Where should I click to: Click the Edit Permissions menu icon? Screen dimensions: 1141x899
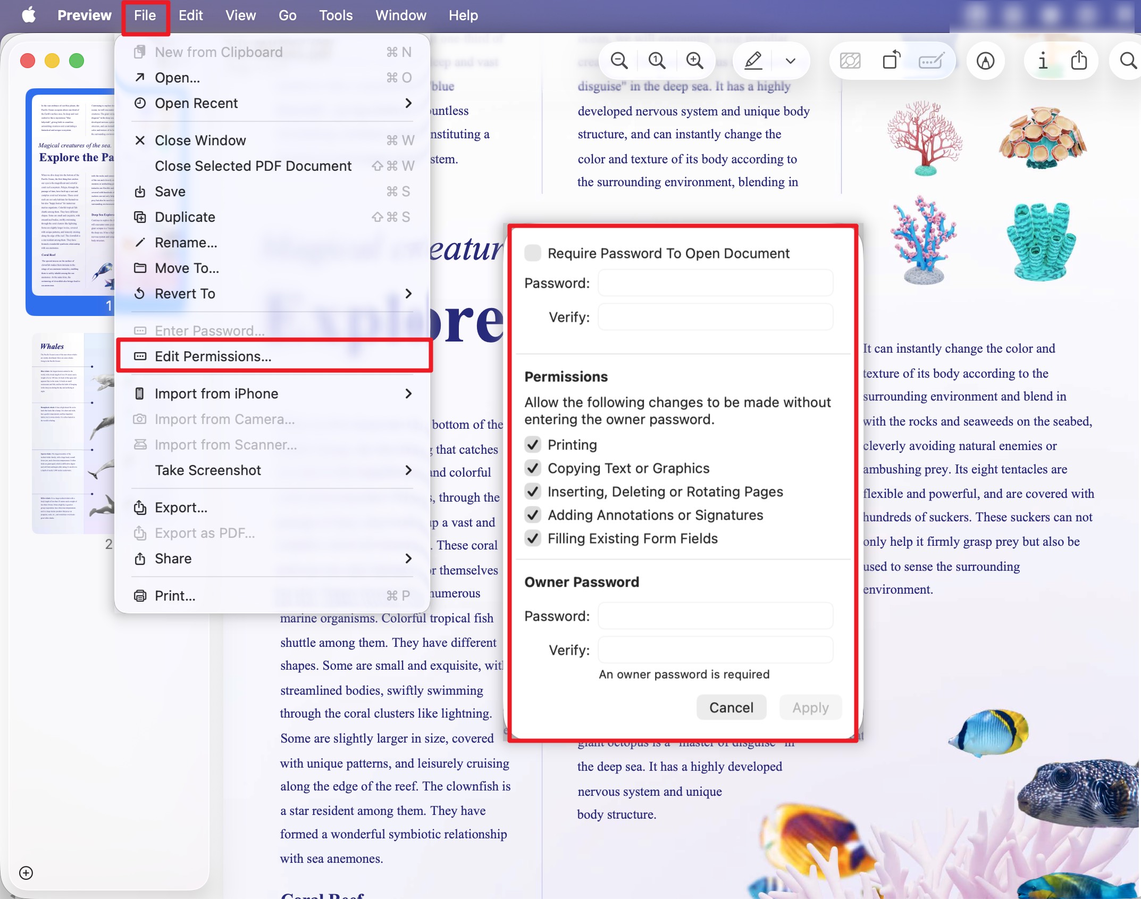(x=140, y=356)
